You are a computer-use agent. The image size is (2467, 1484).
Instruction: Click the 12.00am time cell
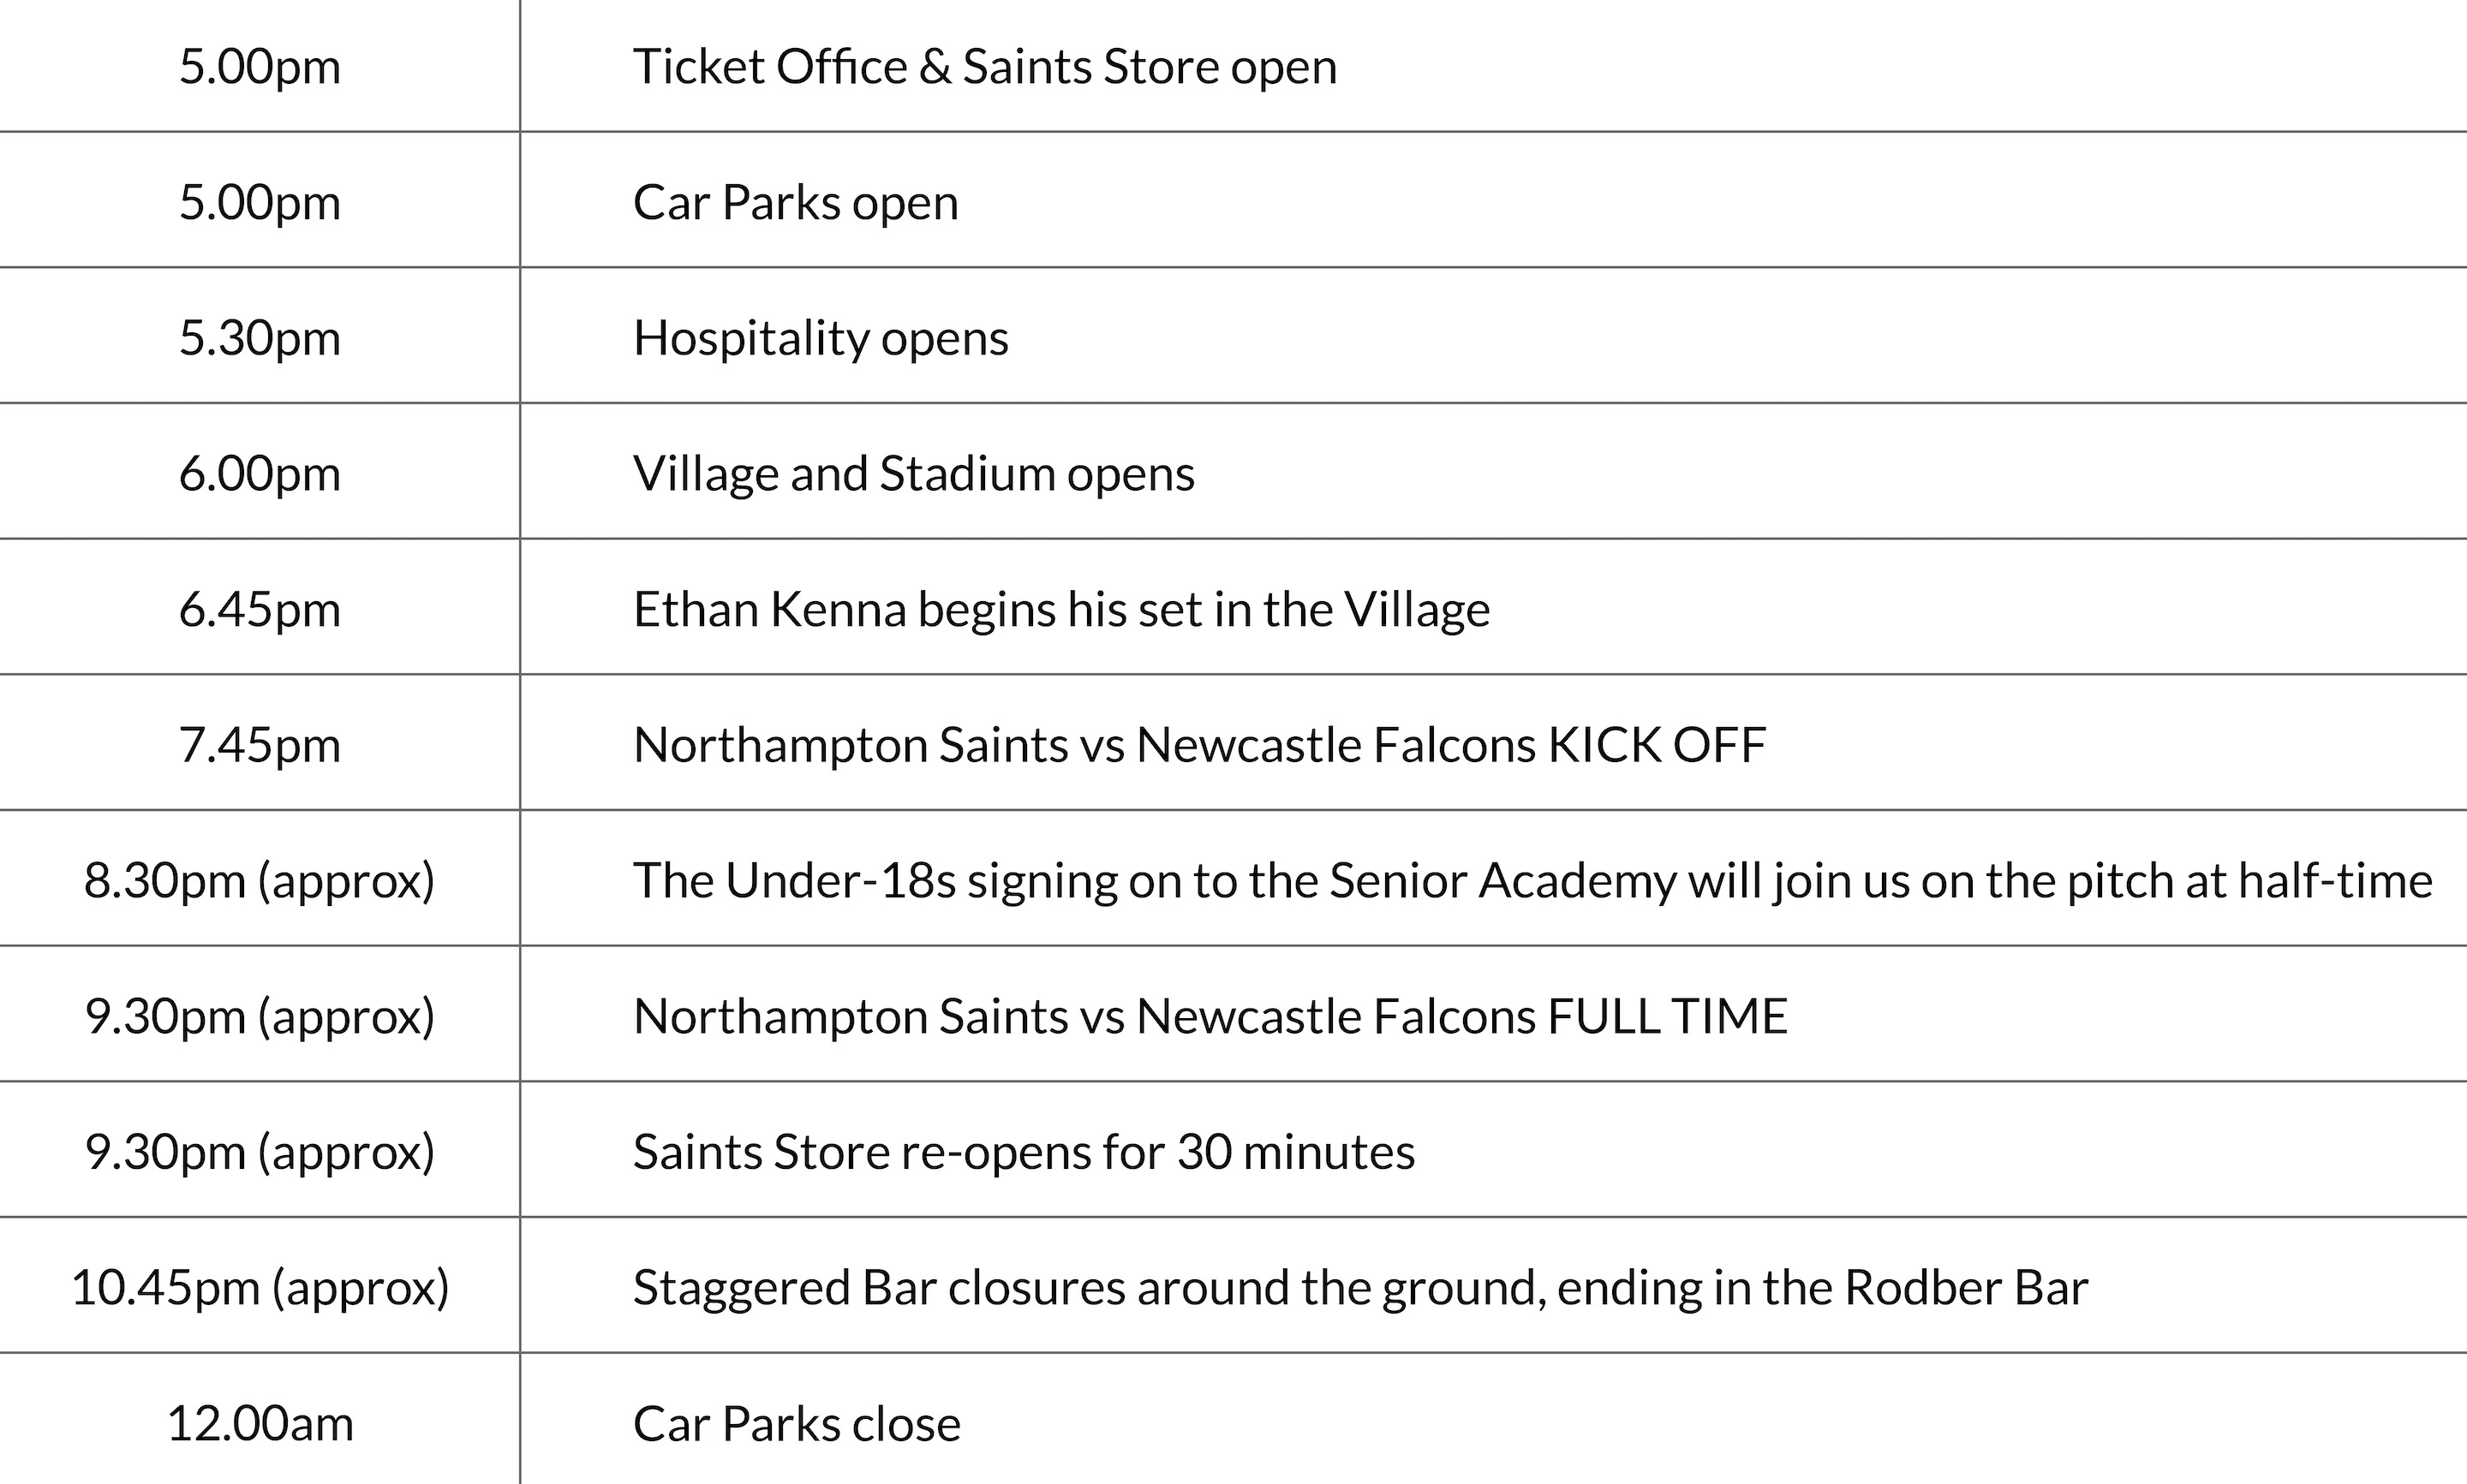point(260,1424)
